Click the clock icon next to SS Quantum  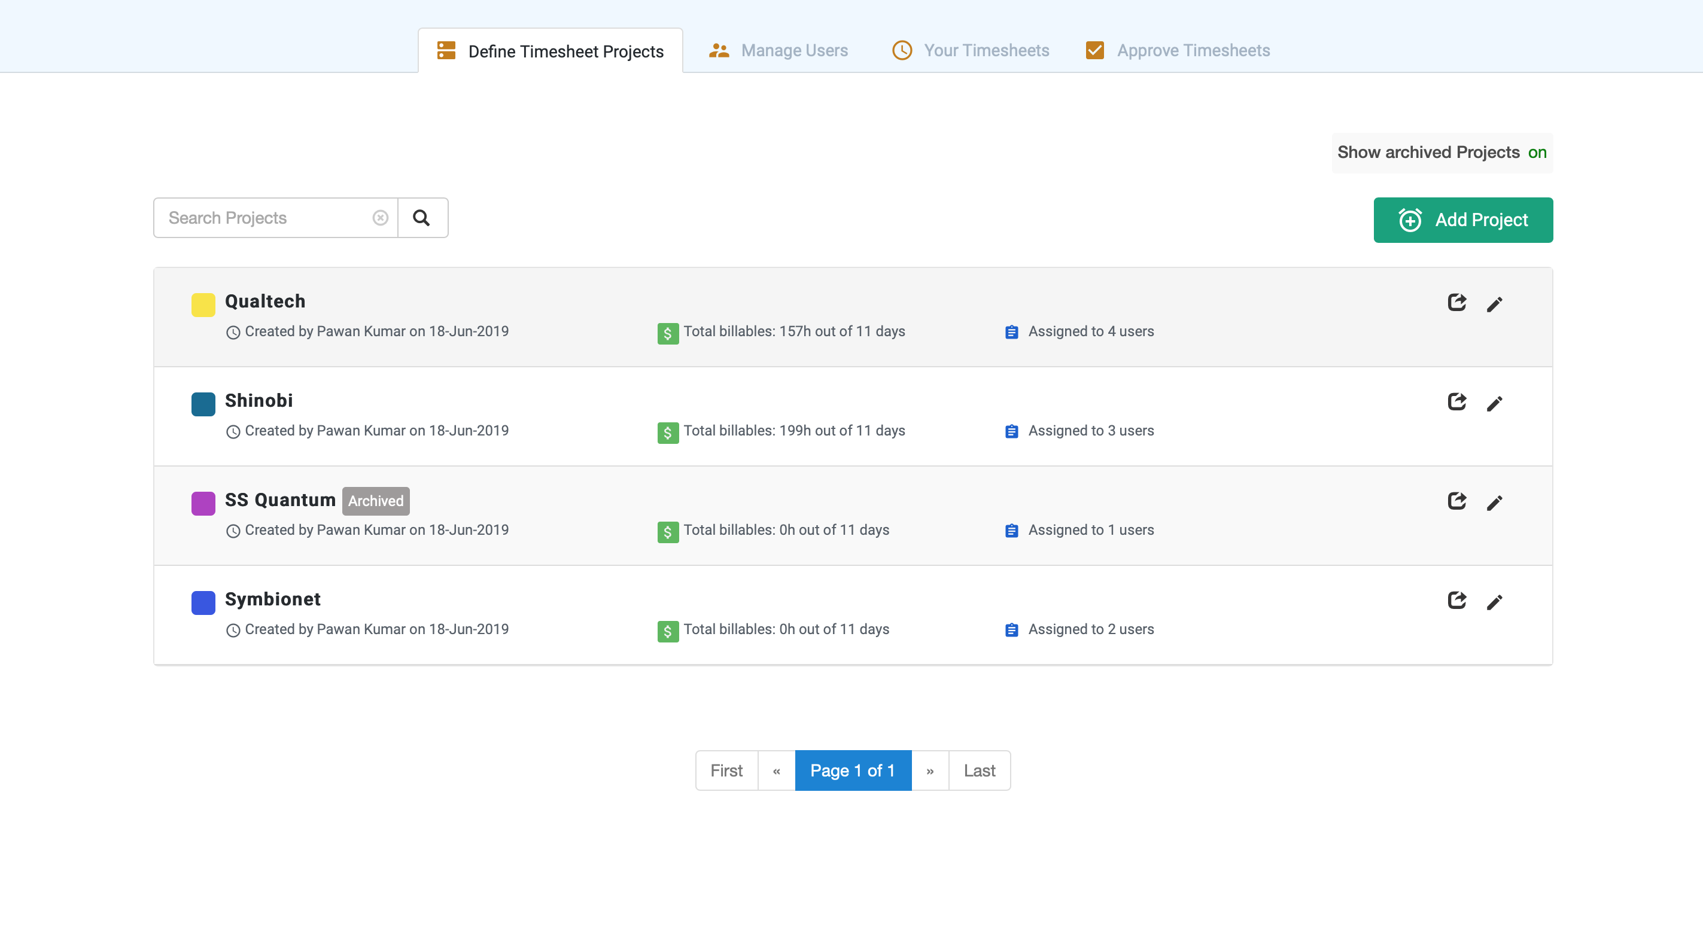(233, 530)
